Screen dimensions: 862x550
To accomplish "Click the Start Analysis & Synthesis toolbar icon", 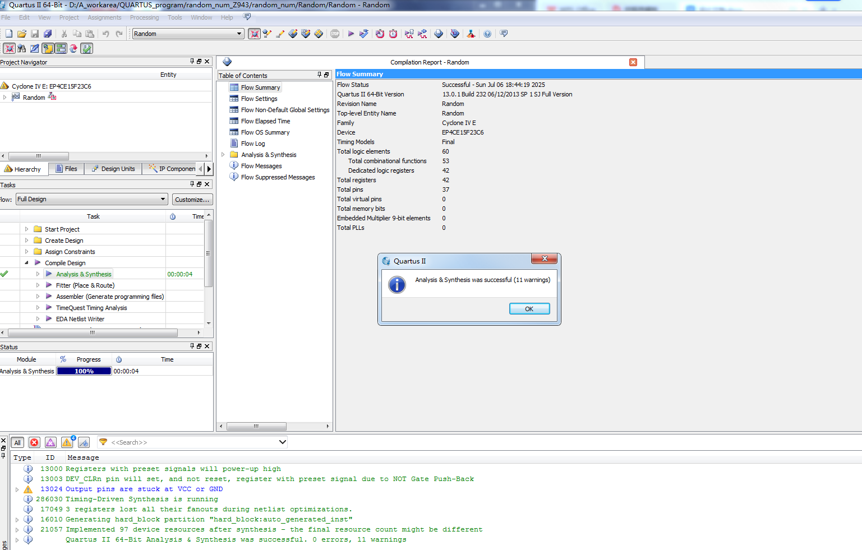I will click(x=364, y=34).
